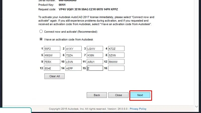Image resolution: width=201 pixels, height=113 pixels.
Task: Focus activation code field 7 containing H38N
Action: 95,55
